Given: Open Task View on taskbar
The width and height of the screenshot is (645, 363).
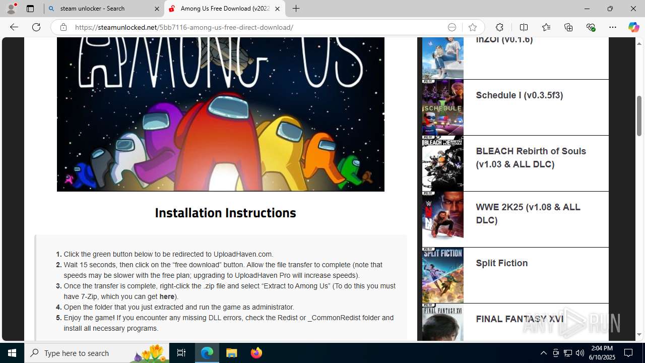Looking at the screenshot, I should [x=181, y=353].
